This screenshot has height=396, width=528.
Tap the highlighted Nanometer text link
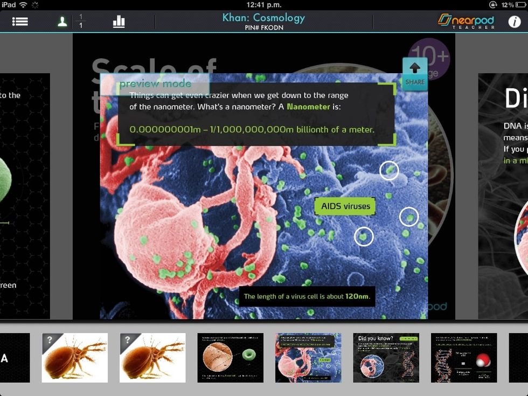point(309,107)
